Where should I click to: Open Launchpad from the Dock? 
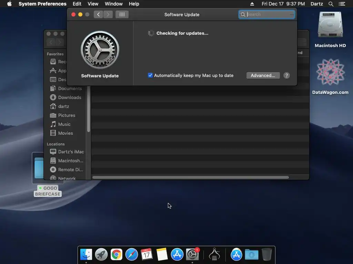tap(101, 255)
